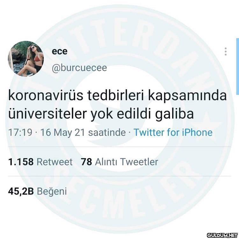Image resolution: width=239 pixels, height=239 pixels.
Task: Tap the word galiba ending the tweet
Action: pos(175,114)
